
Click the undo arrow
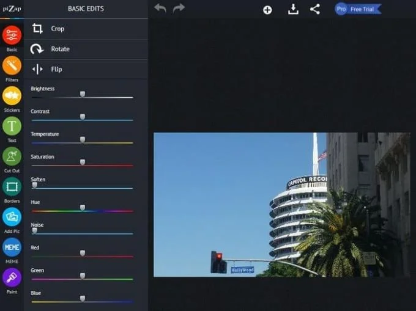tap(160, 8)
